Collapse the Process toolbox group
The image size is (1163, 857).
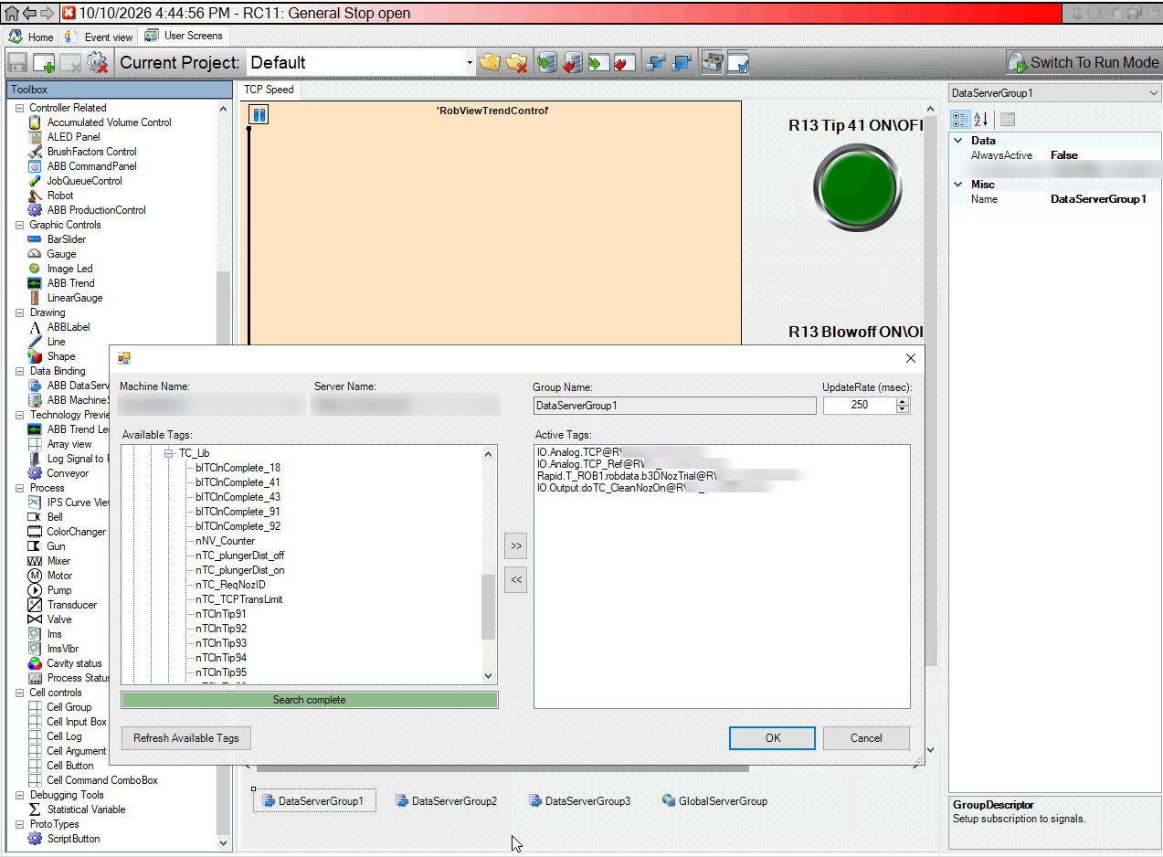(20, 488)
